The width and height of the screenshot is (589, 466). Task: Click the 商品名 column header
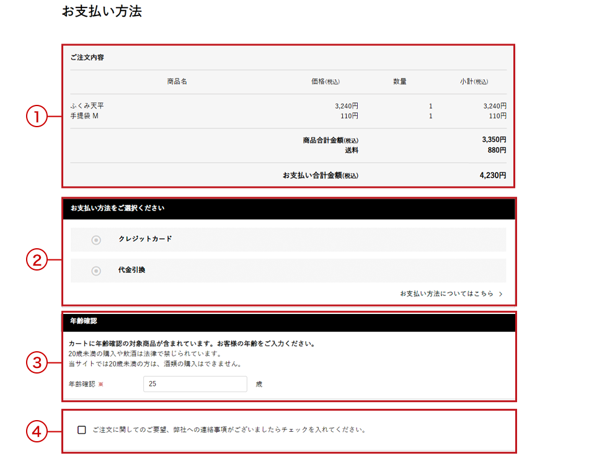pos(177,82)
